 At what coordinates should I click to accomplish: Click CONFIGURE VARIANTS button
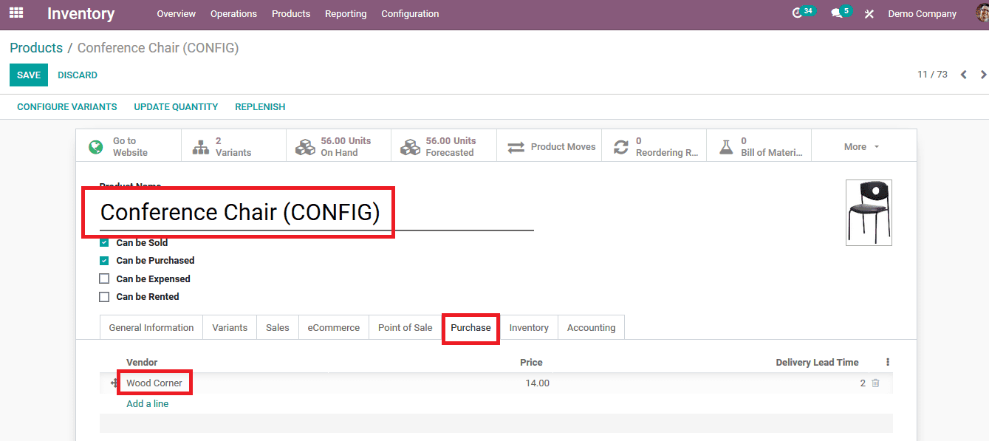click(67, 107)
